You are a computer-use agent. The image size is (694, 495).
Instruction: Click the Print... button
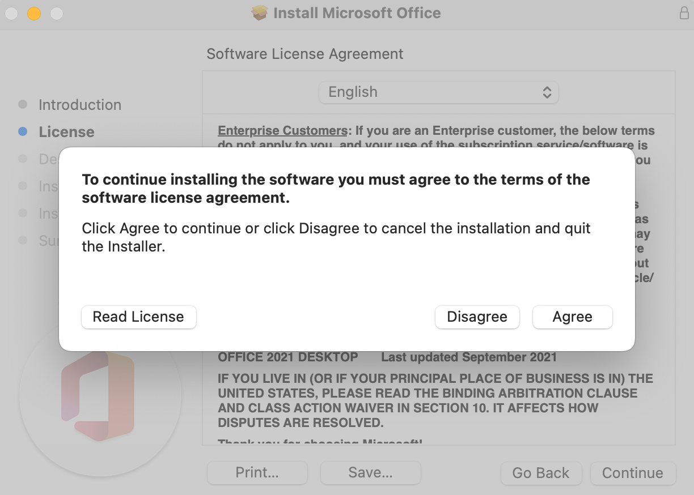coord(257,473)
